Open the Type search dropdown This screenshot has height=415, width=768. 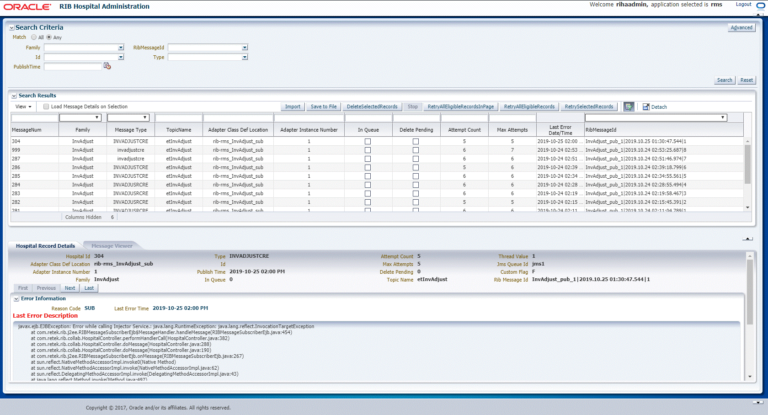tap(245, 57)
